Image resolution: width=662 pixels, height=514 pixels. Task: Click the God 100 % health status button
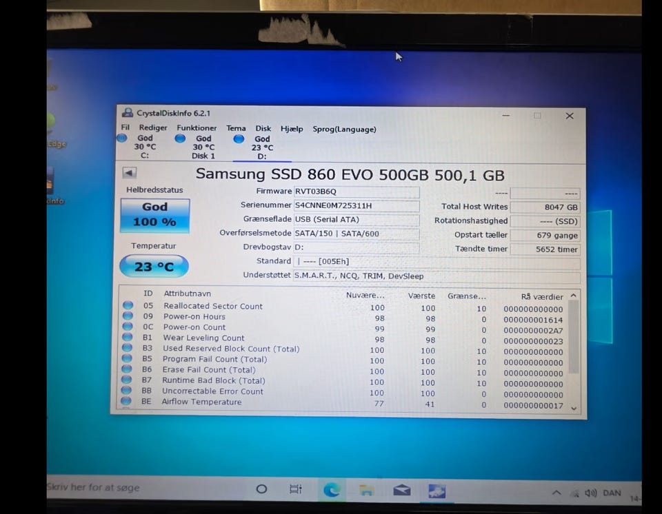point(155,215)
